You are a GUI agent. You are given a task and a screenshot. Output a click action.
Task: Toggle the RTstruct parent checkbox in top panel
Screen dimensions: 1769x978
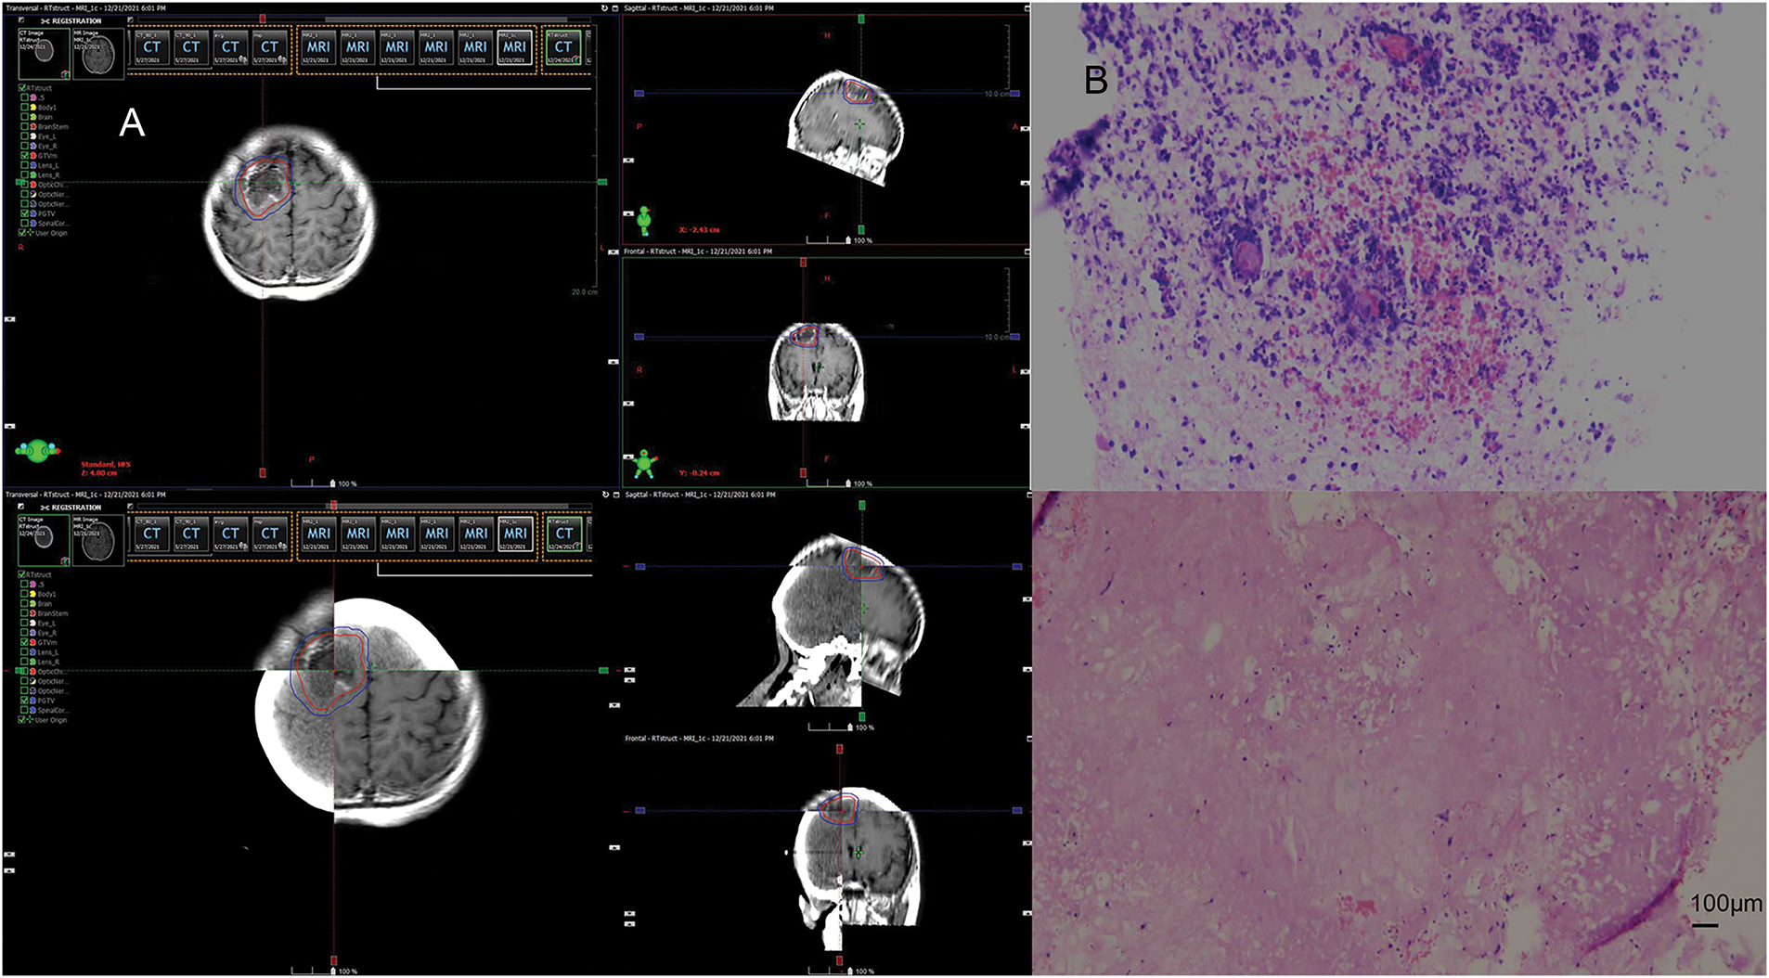tap(22, 88)
